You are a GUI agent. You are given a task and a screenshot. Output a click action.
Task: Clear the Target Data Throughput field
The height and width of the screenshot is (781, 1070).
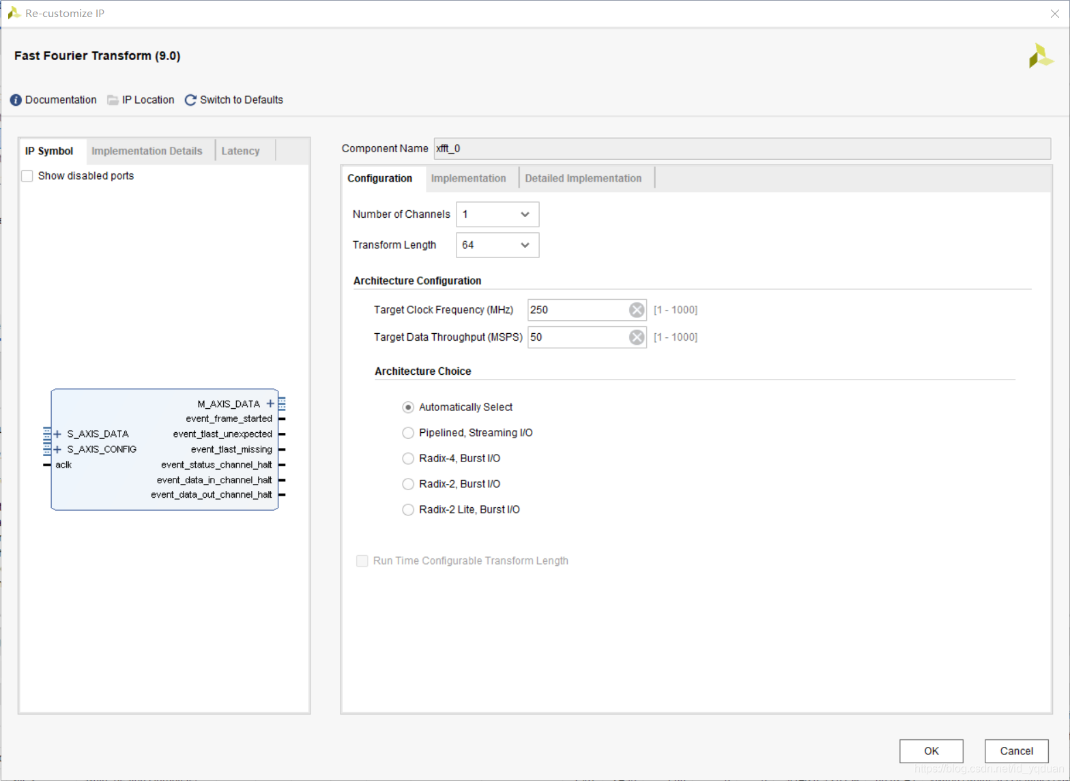[636, 337]
